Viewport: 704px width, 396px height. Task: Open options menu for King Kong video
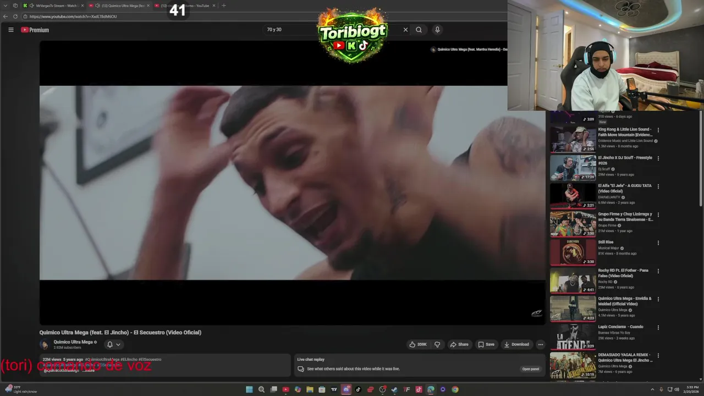pos(658,130)
